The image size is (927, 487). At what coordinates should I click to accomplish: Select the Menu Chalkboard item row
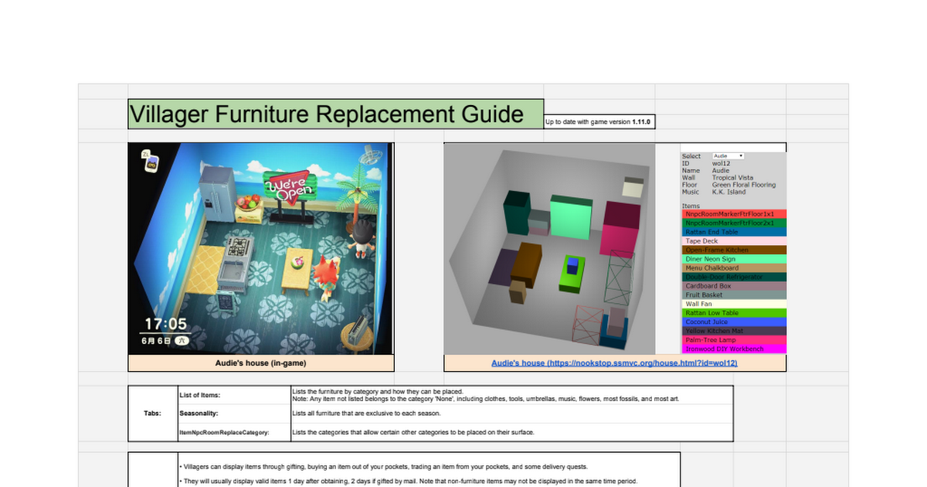point(734,268)
